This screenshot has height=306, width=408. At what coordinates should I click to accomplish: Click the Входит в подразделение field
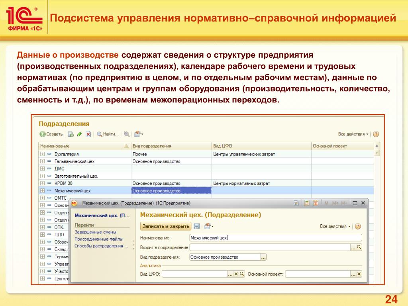click(270, 247)
